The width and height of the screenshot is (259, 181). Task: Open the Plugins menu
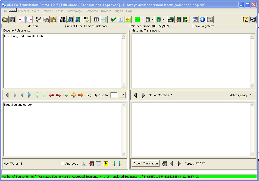(118, 11)
